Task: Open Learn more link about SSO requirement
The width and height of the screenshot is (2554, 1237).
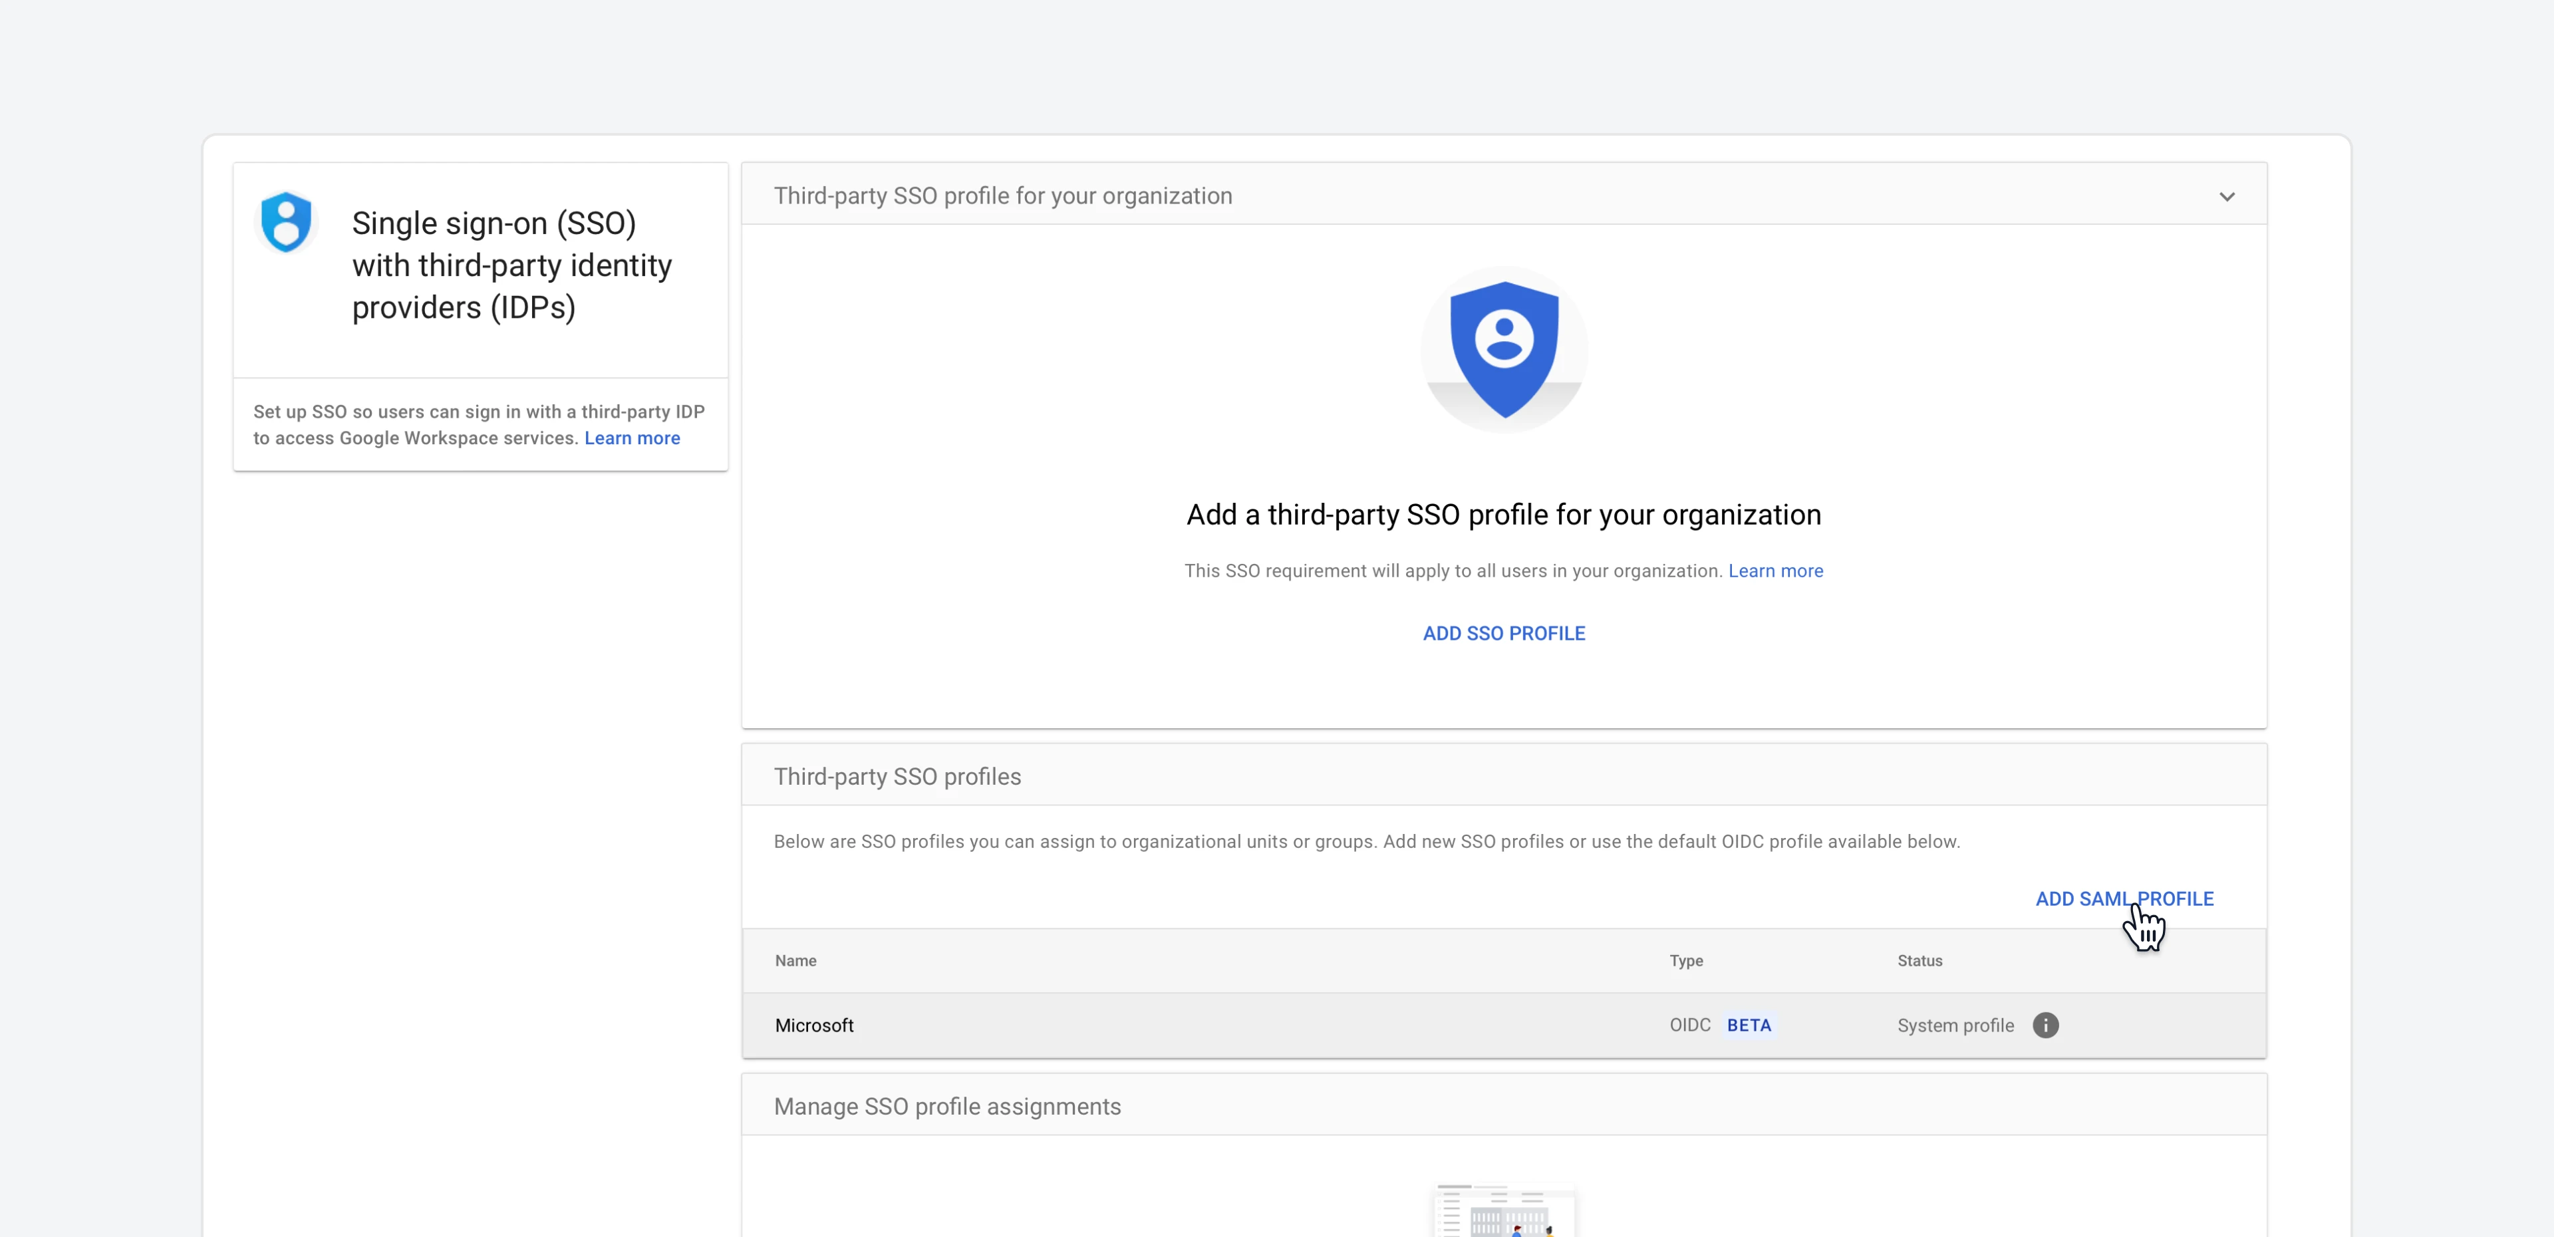Action: pos(1776,571)
